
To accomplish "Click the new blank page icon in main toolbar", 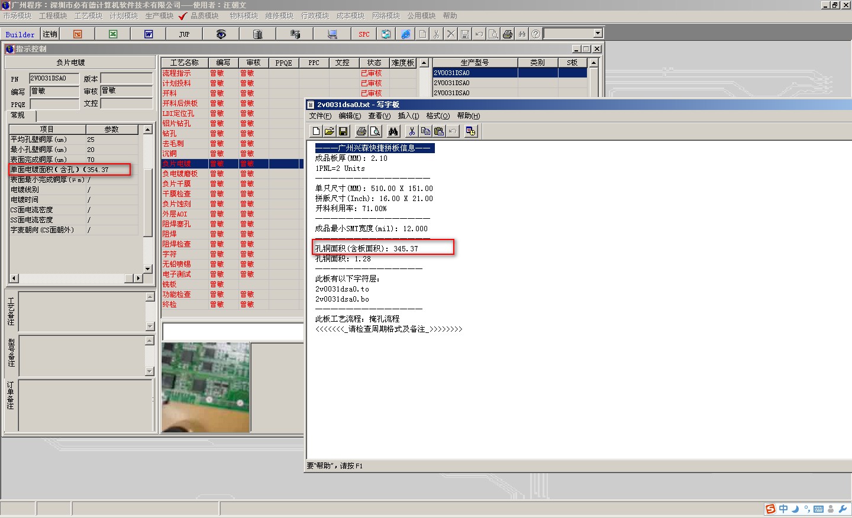I will pyautogui.click(x=422, y=34).
